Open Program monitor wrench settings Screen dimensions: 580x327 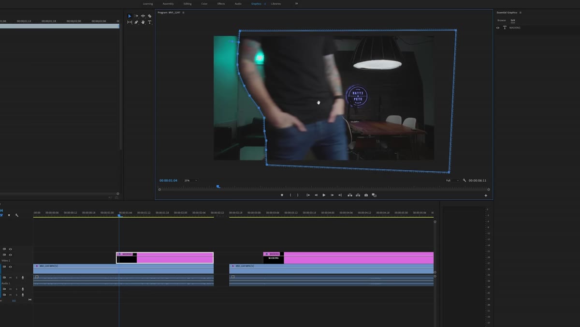[x=464, y=180]
